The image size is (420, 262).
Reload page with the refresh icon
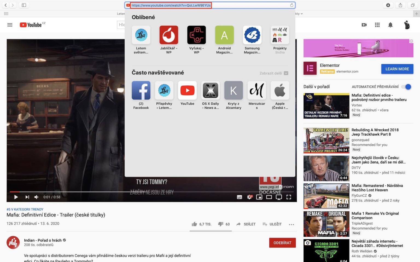pyautogui.click(x=292, y=5)
